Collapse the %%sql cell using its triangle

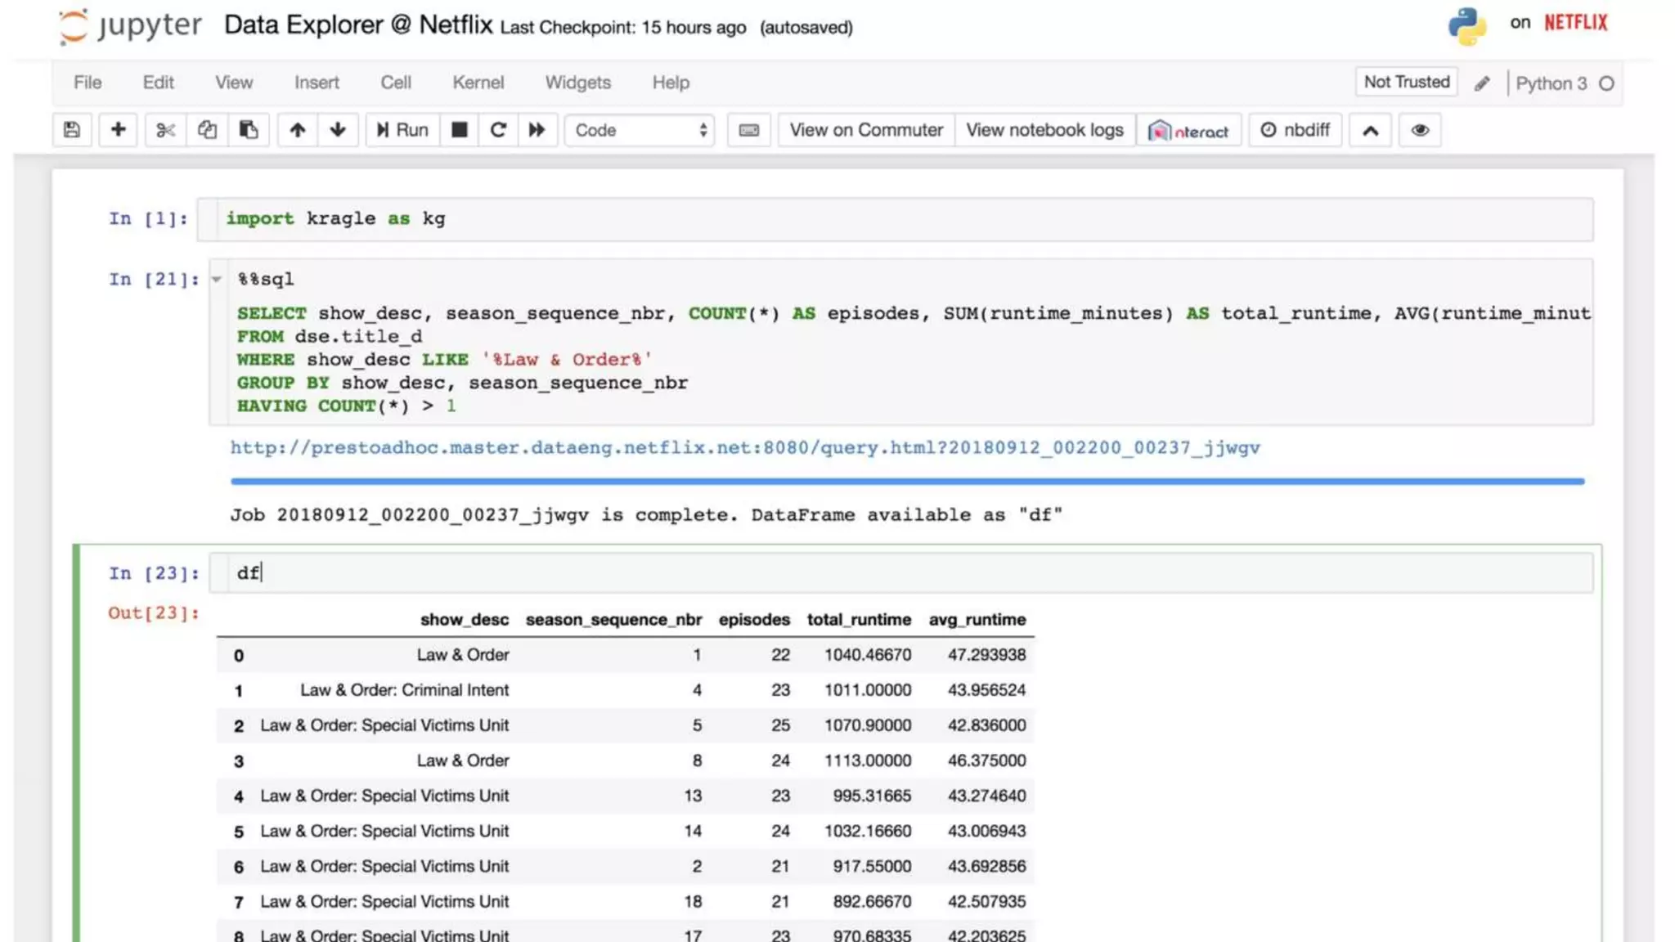(217, 280)
